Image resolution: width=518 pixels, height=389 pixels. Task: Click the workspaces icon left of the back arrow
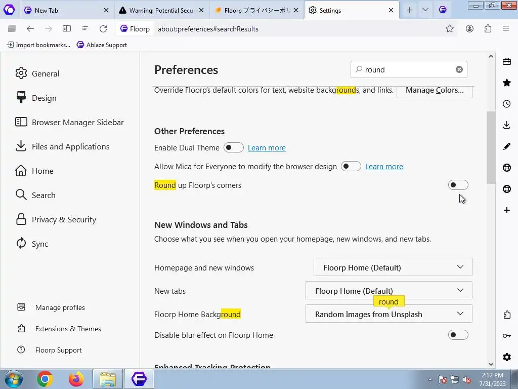point(12,28)
